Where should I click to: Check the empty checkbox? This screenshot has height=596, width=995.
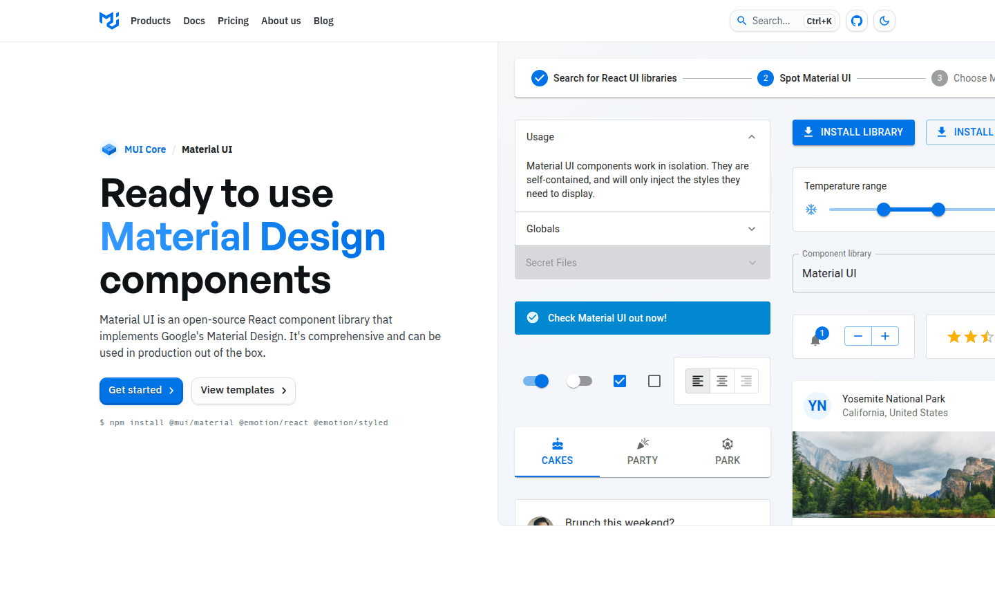654,380
